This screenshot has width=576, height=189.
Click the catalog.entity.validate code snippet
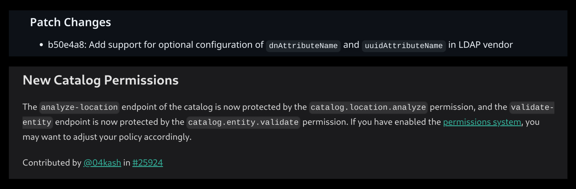[243, 122]
